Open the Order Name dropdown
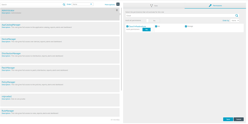Screen dimensions: 248x124 (83, 4)
